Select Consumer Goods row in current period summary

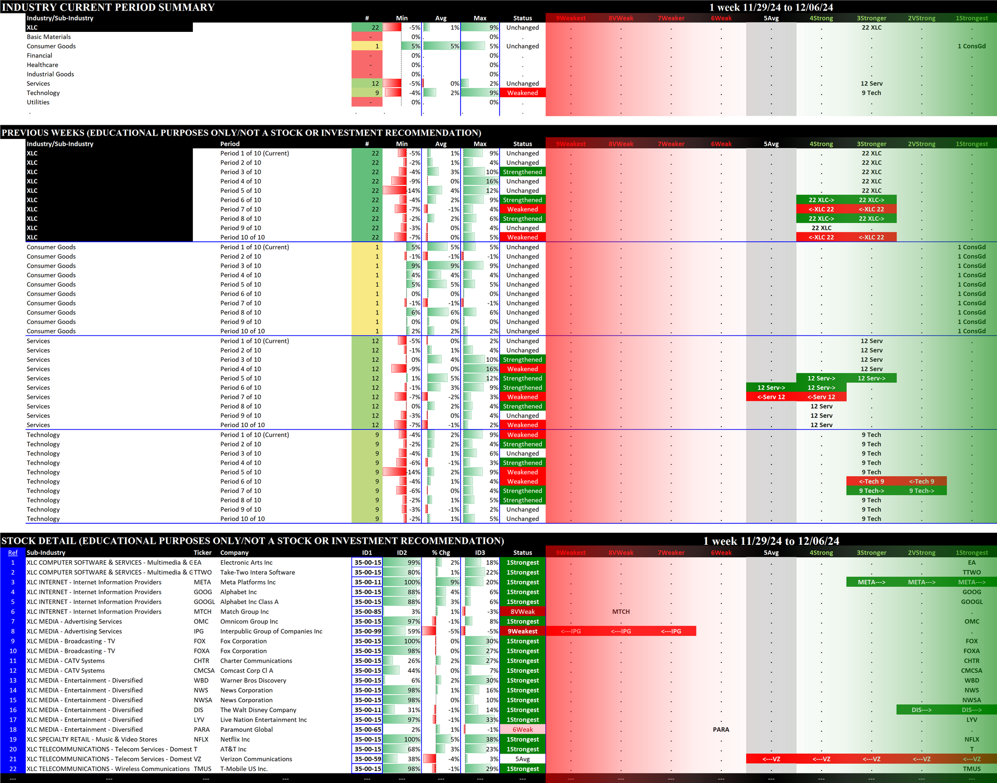click(51, 46)
